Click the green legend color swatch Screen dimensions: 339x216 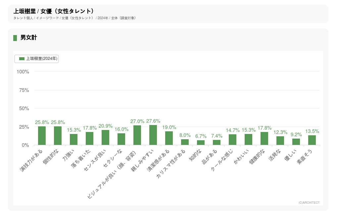tap(22, 59)
